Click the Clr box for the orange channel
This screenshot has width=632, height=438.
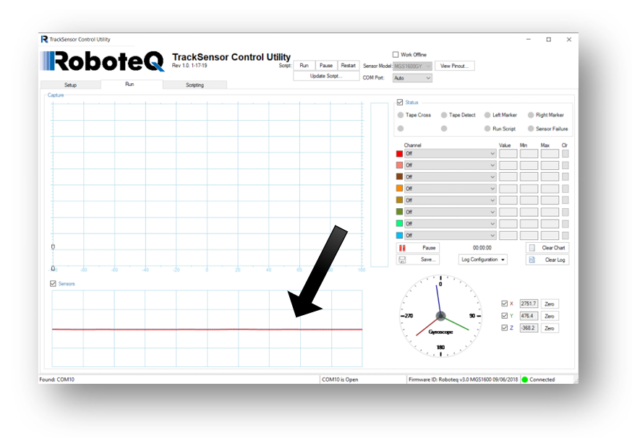pos(565,189)
